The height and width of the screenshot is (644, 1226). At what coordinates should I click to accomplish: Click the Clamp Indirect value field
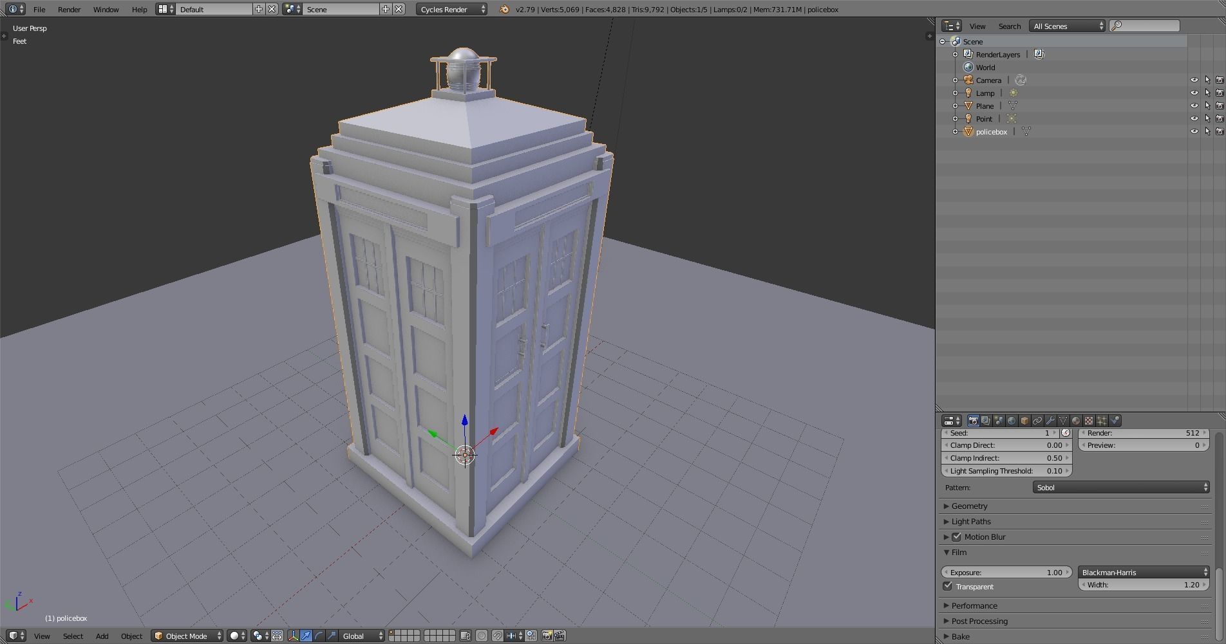1006,457
